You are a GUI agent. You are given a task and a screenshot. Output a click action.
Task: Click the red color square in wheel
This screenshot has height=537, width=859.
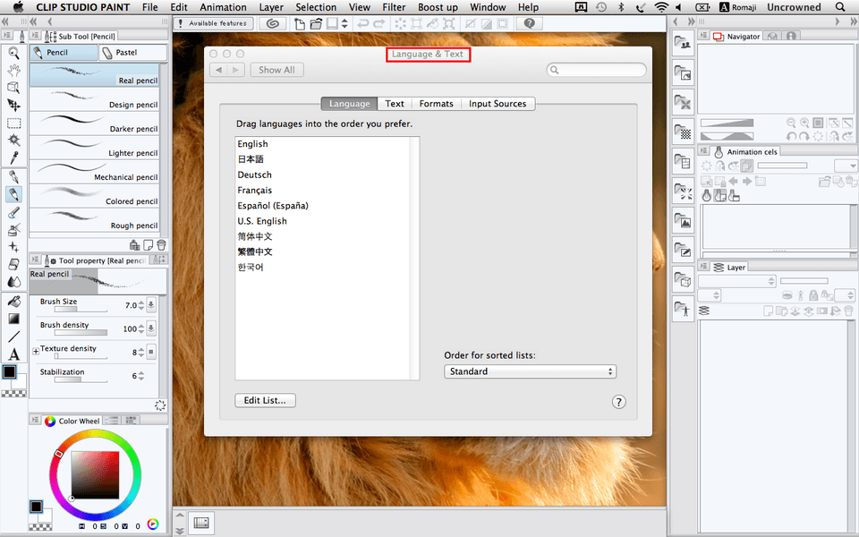95,474
